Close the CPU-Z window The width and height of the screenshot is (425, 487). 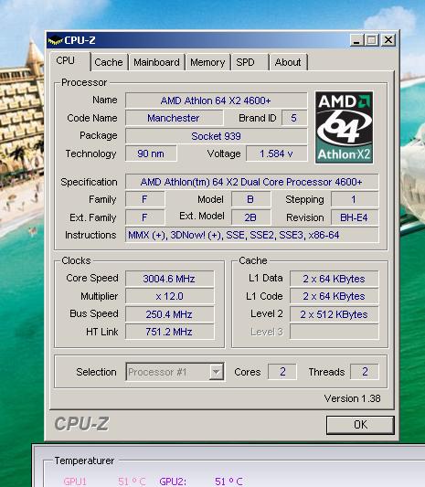click(388, 40)
